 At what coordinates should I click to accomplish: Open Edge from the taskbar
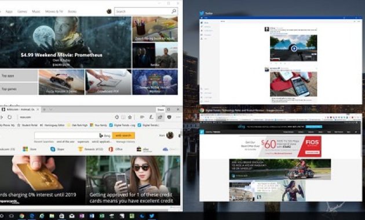tap(32, 216)
